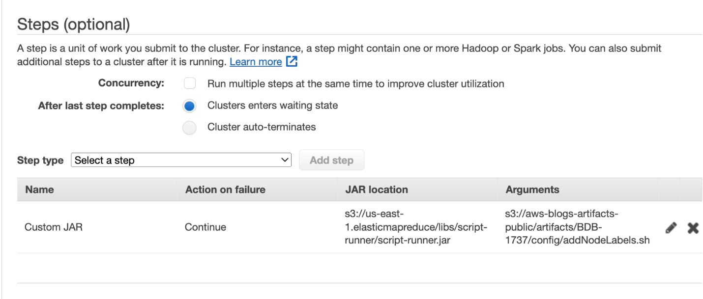Choose the Cluster auto-terminates radio button
The width and height of the screenshot is (703, 299).
(190, 128)
